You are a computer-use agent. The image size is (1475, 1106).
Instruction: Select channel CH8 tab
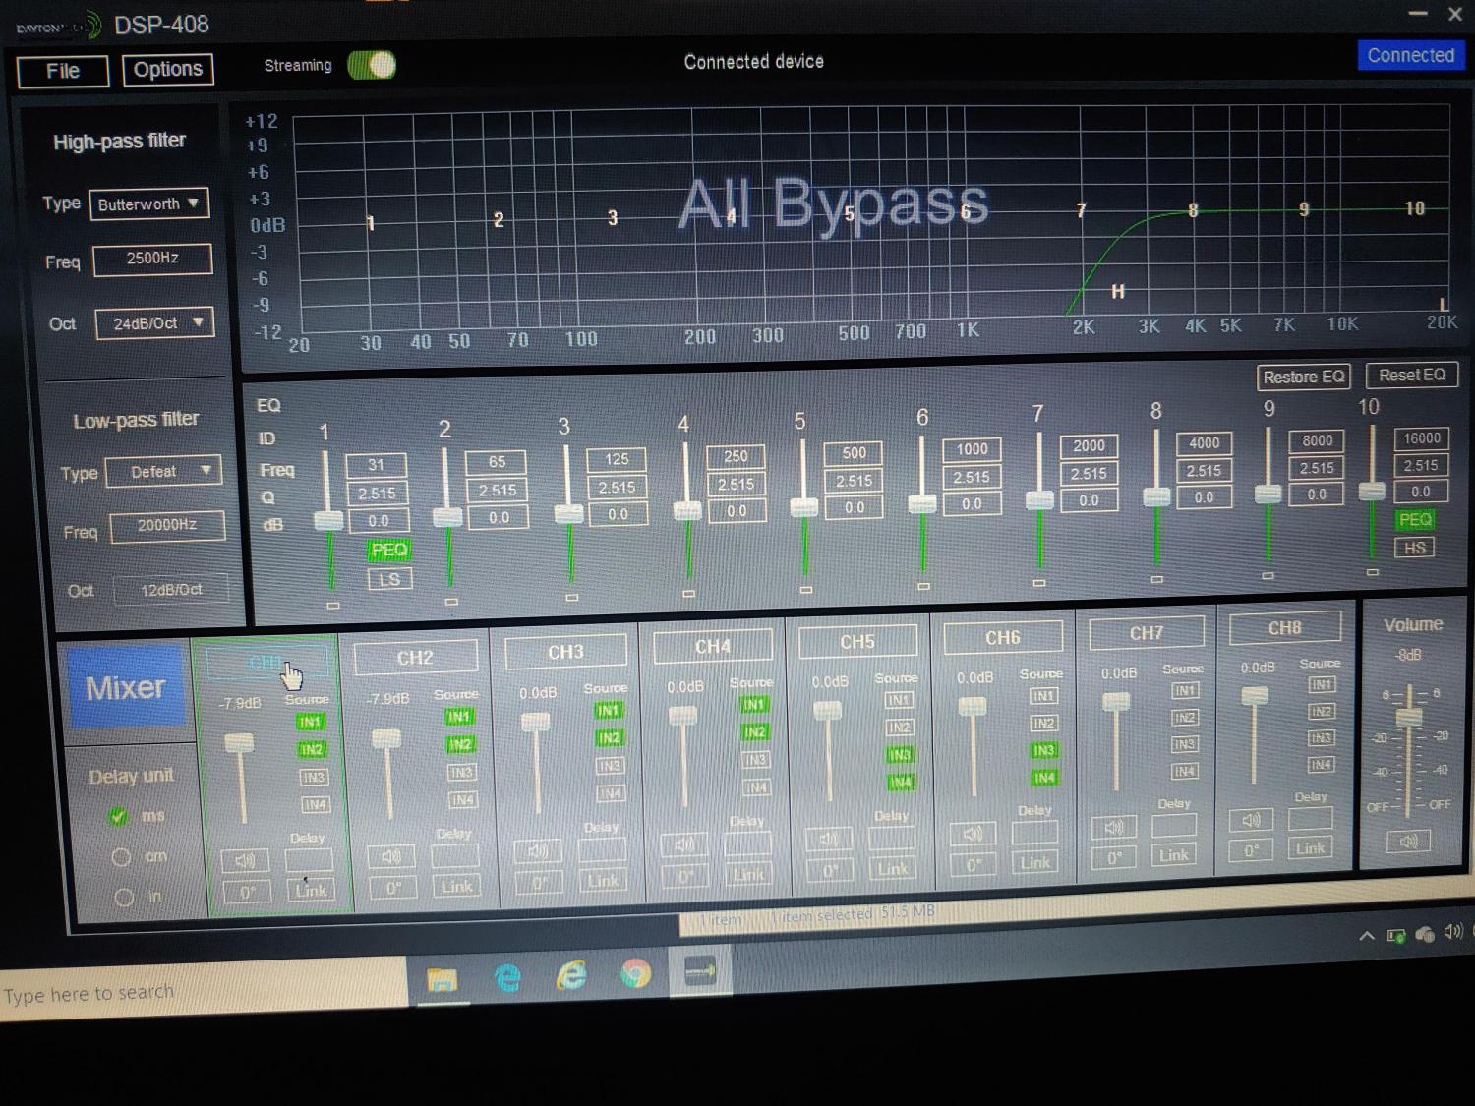(x=1284, y=628)
